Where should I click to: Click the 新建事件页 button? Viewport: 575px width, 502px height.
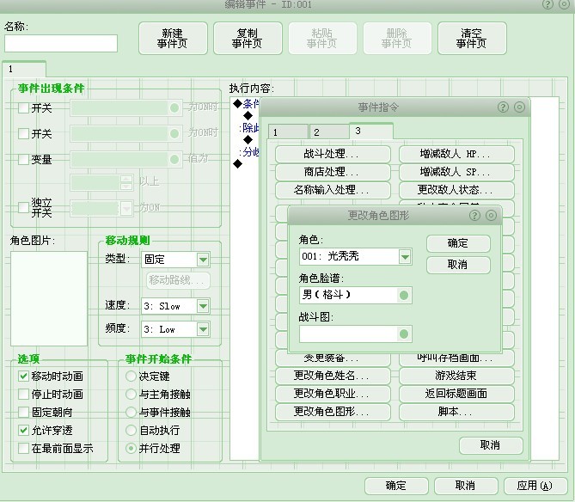(x=173, y=39)
